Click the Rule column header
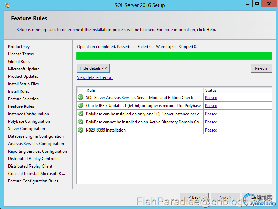Image resolution: width=278 pixels, height=209 pixels. click(144, 90)
